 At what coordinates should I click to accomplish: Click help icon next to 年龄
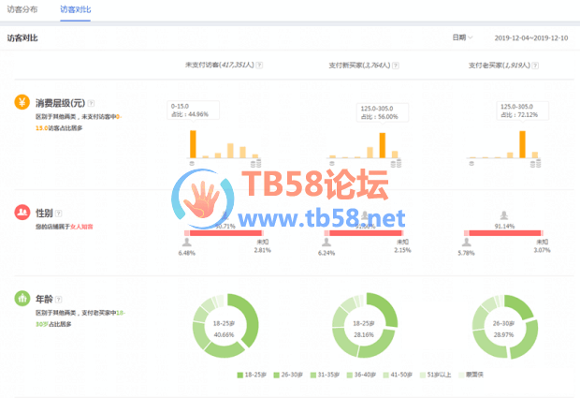tap(60, 298)
